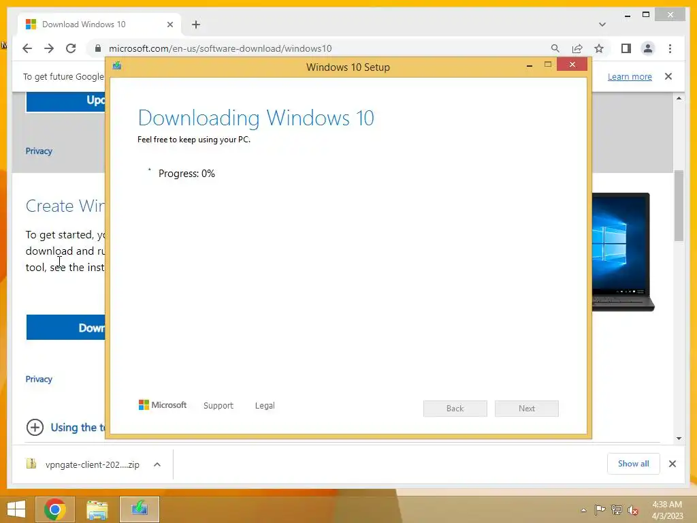
Task: Click the padlock site info icon
Action: pos(98,48)
